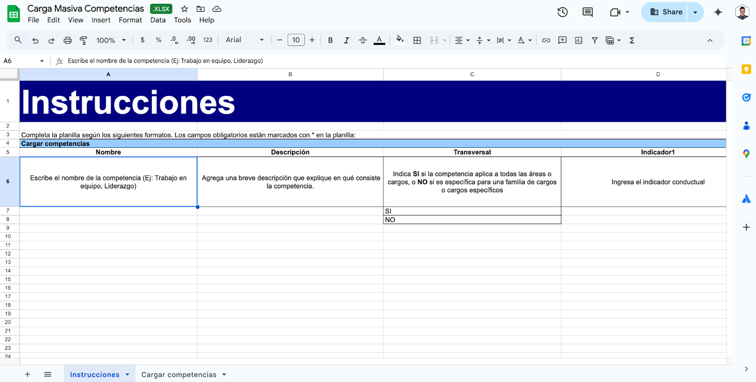Screen dimensions: 756x382
Task: Click the insert link icon
Action: pyautogui.click(x=546, y=40)
